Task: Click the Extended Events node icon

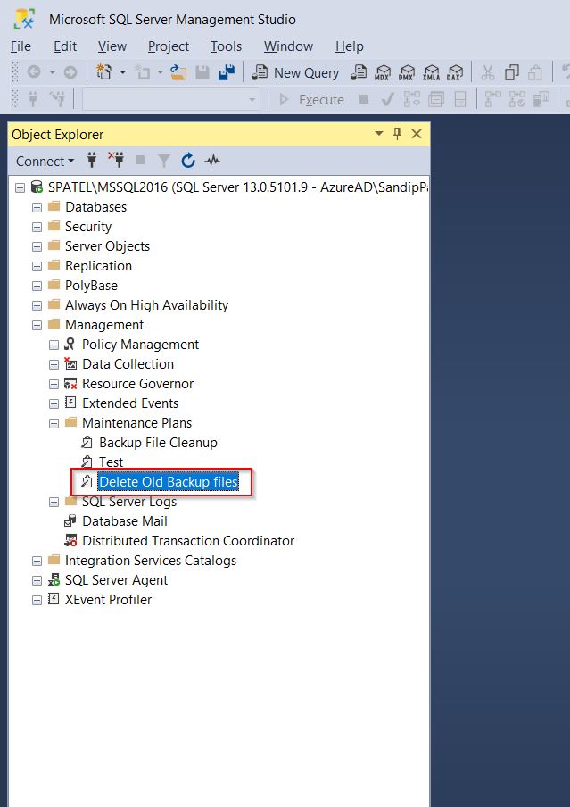Action: [x=70, y=403]
